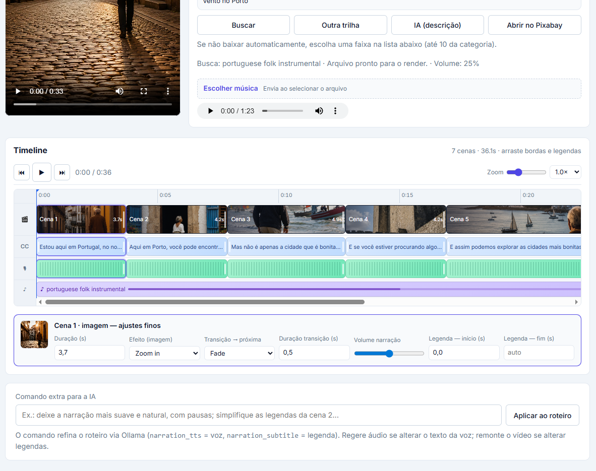Click the Duração transição field
The height and width of the screenshot is (471, 596).
314,353
